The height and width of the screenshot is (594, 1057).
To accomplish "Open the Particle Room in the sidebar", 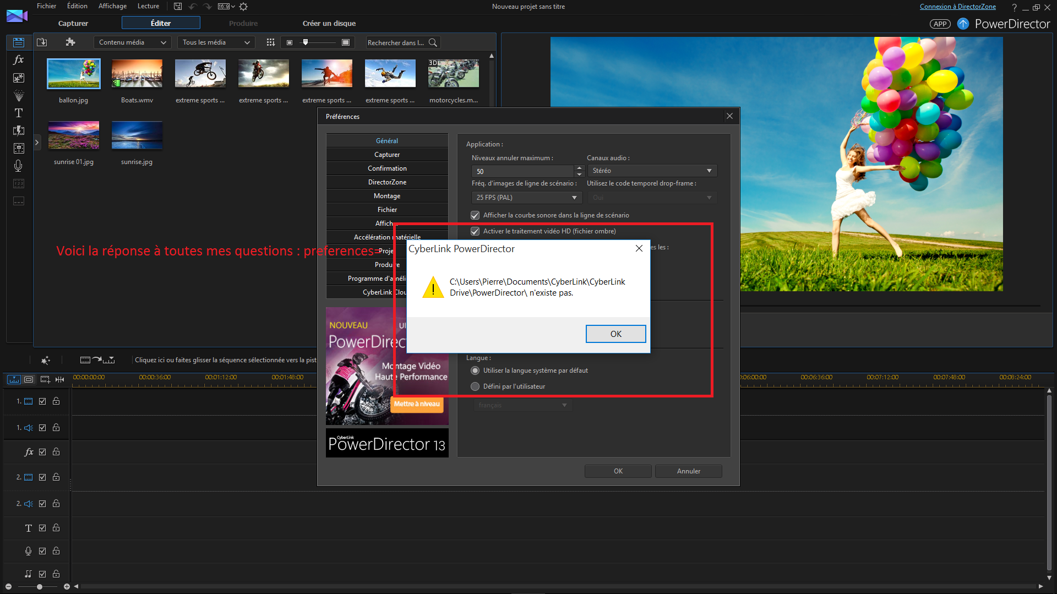I will (19, 95).
